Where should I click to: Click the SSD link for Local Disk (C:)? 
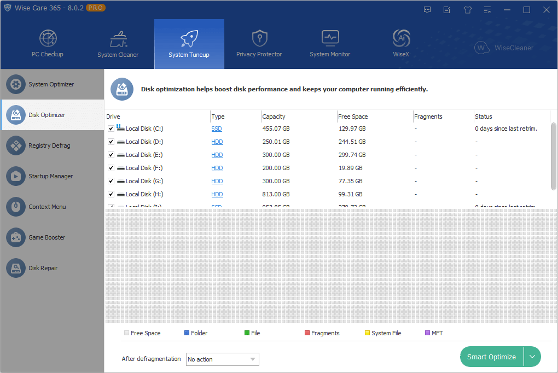click(217, 129)
